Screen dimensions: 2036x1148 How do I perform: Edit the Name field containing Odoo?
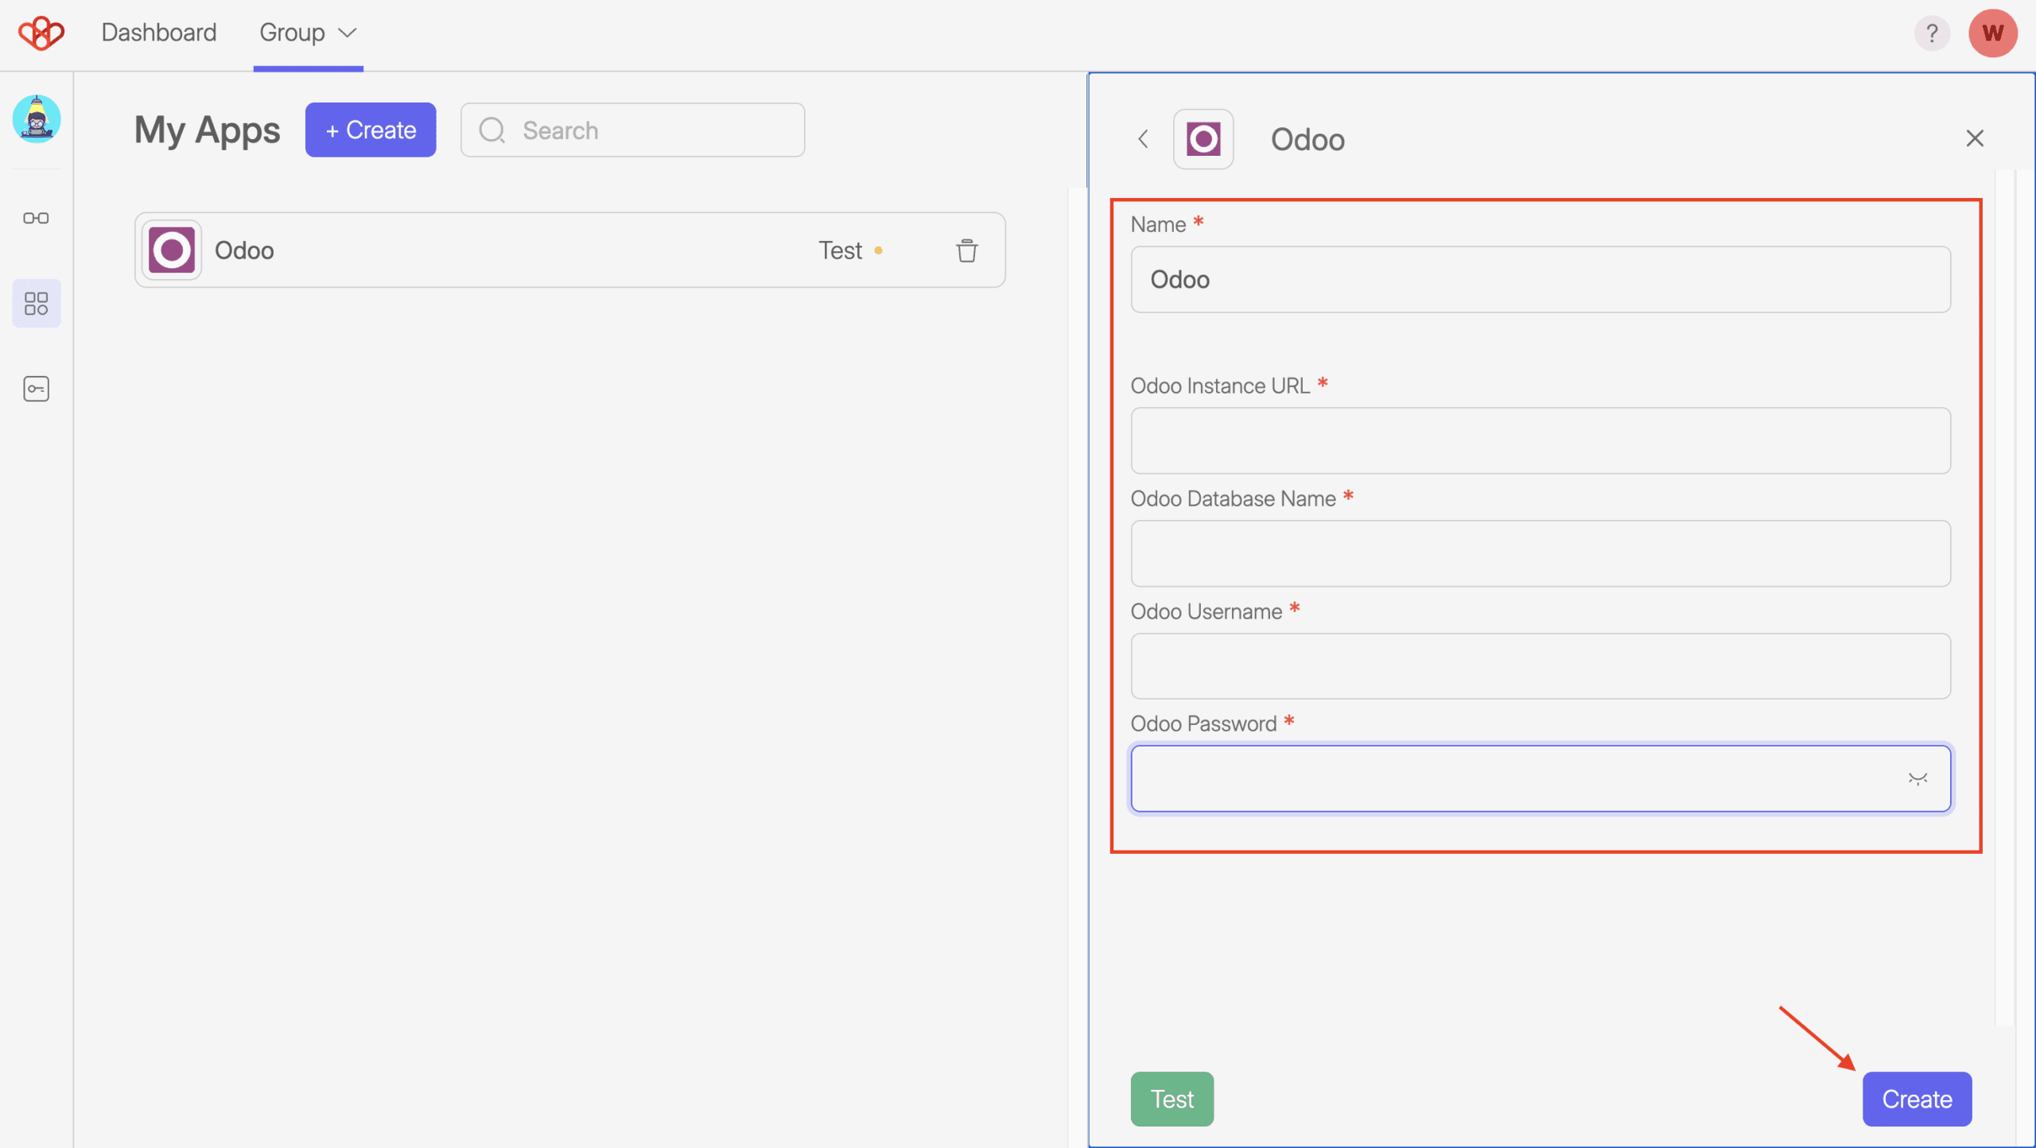click(x=1541, y=279)
